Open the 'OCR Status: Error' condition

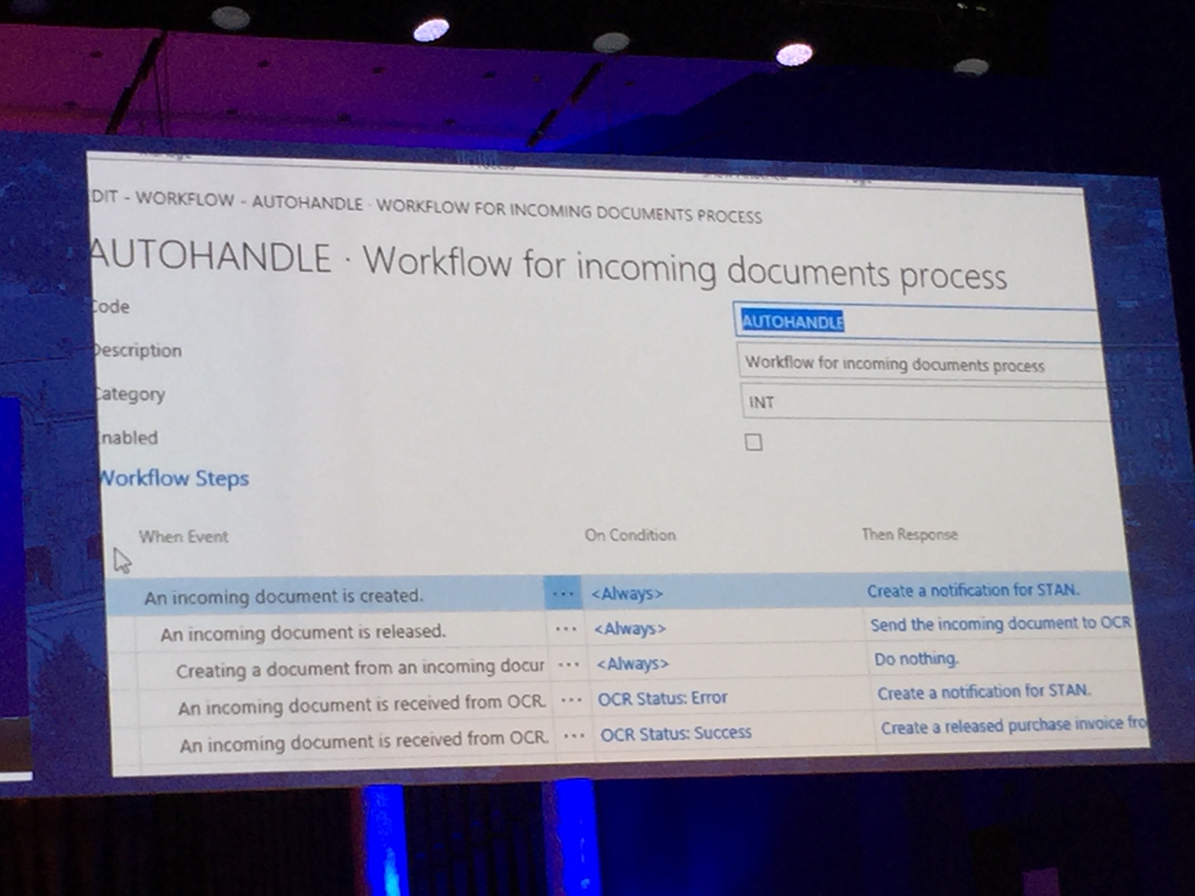pyautogui.click(x=662, y=698)
